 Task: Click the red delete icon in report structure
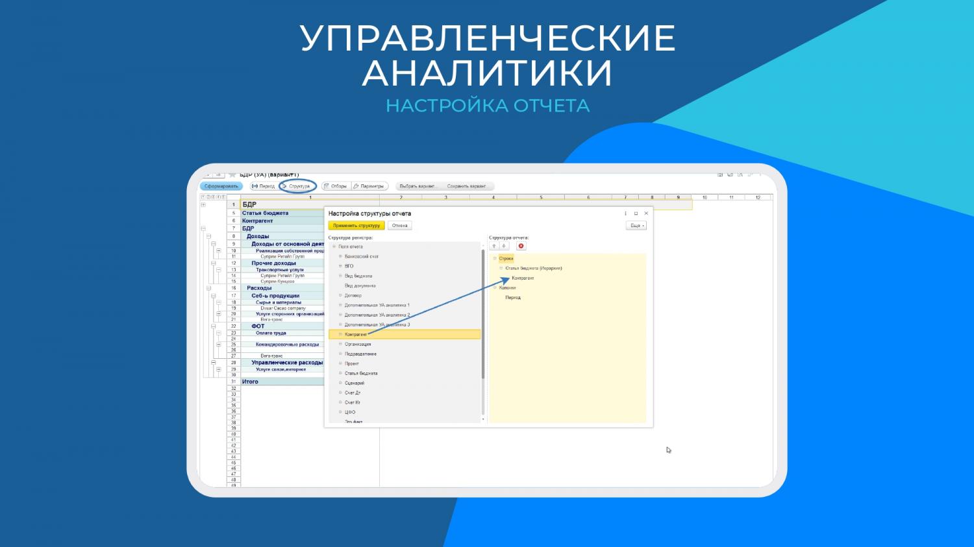tap(521, 246)
